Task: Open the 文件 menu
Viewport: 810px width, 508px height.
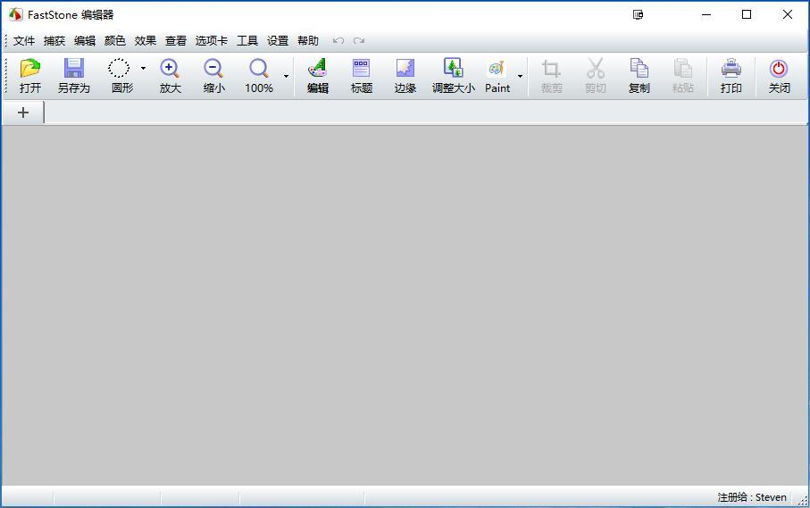Action: (x=24, y=41)
